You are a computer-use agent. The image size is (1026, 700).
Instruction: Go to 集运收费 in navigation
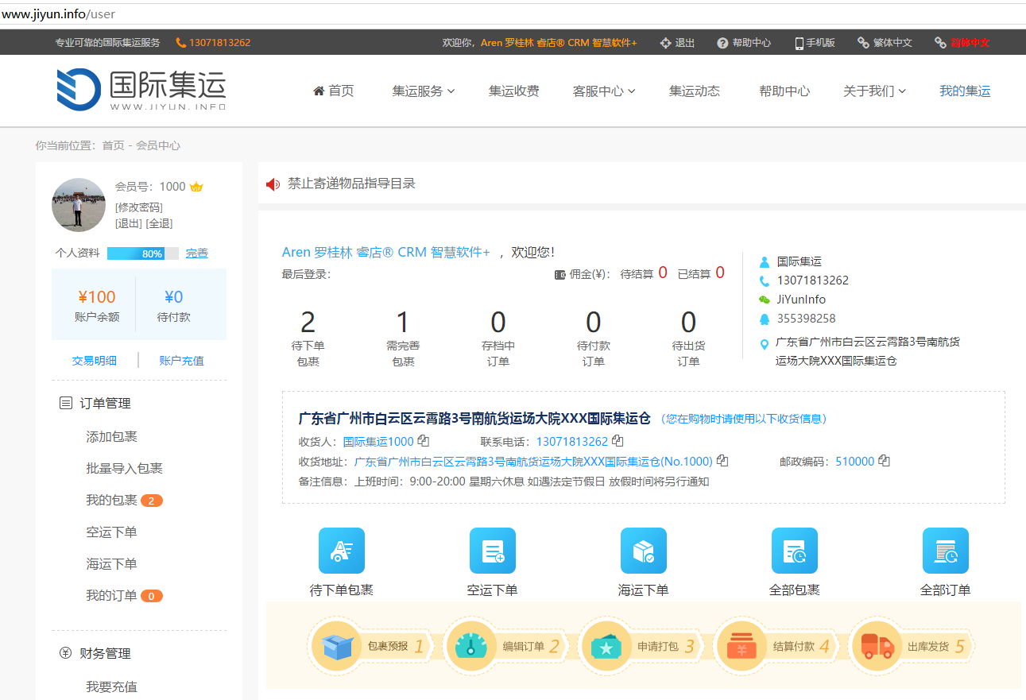click(x=513, y=91)
